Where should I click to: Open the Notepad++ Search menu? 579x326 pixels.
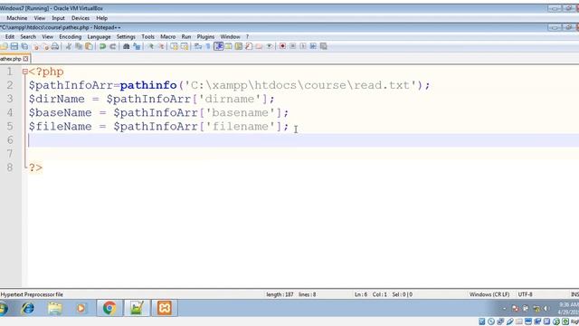pyautogui.click(x=28, y=36)
